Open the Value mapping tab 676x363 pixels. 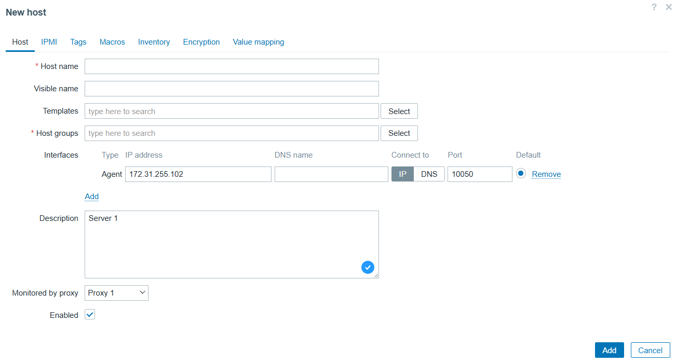click(258, 42)
